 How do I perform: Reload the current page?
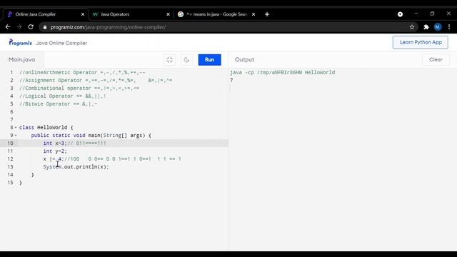(x=31, y=27)
